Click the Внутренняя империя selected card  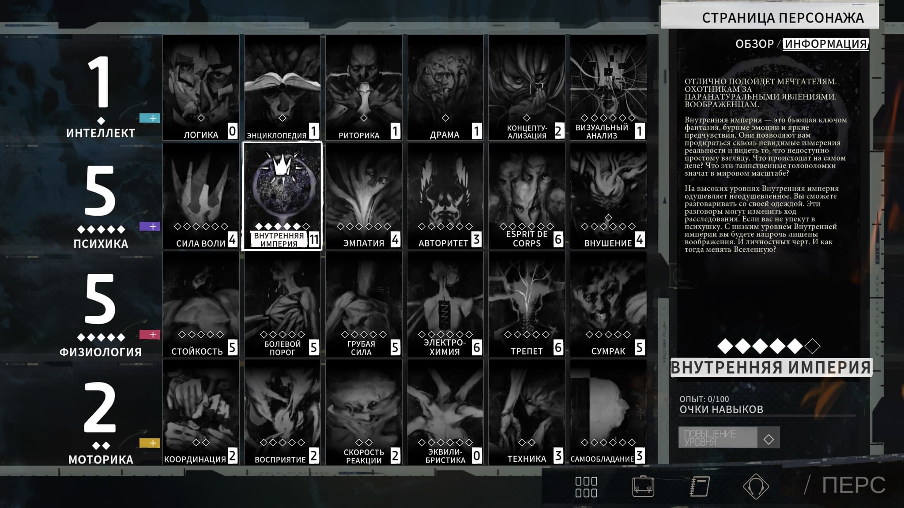[282, 195]
